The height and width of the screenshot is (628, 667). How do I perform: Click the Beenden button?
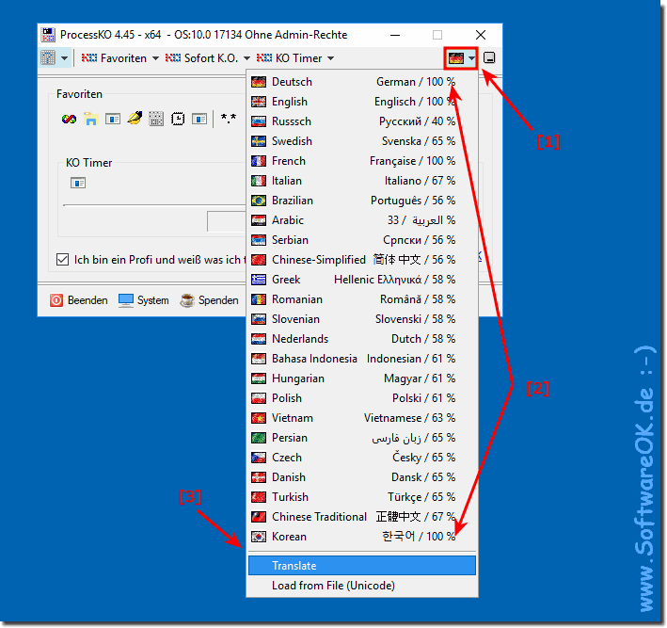79,300
